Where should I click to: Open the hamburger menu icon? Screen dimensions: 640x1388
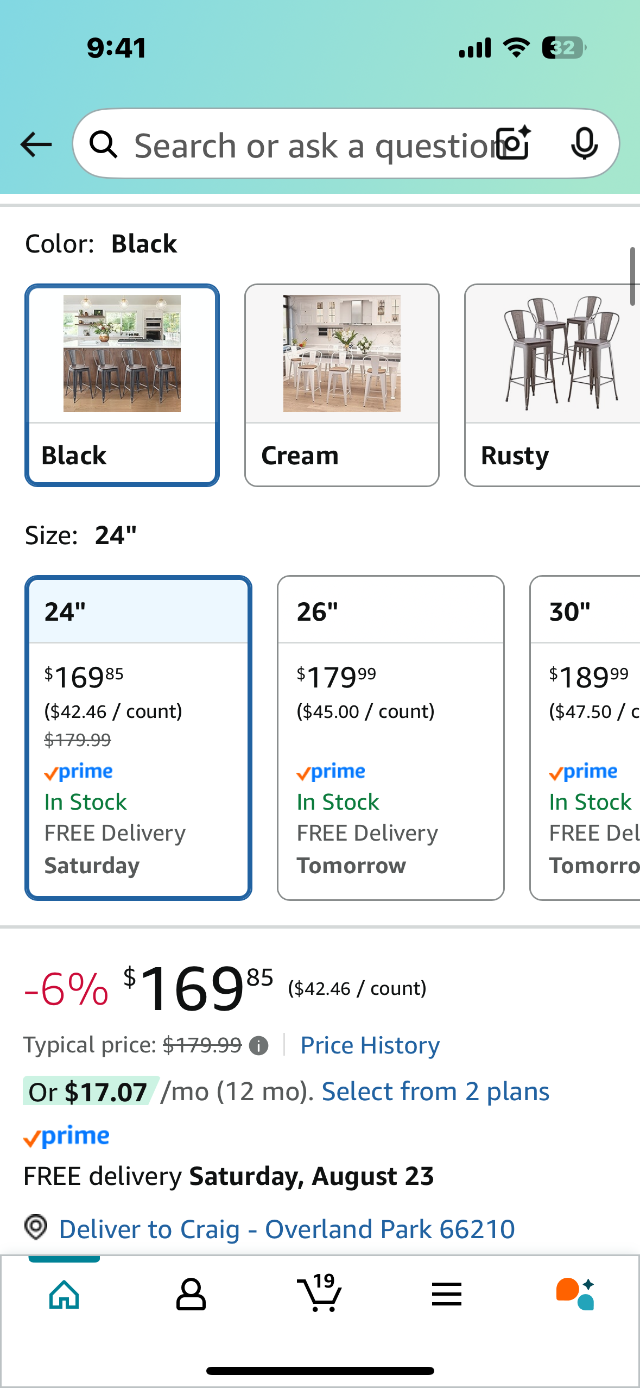pyautogui.click(x=447, y=1294)
